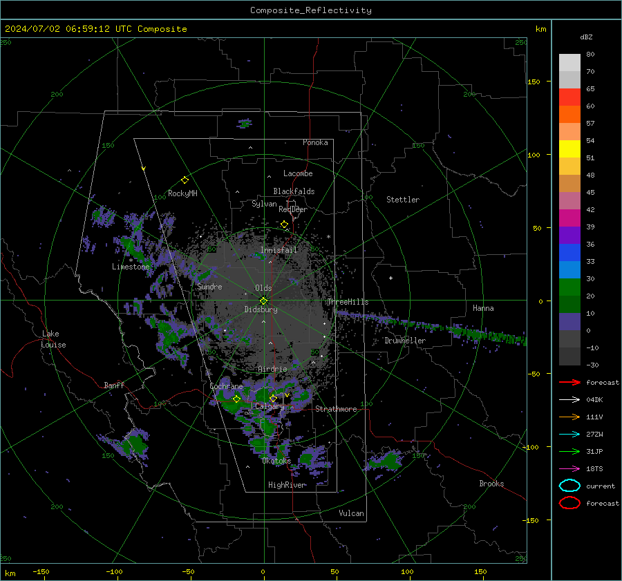Click the Banff label

pos(114,385)
